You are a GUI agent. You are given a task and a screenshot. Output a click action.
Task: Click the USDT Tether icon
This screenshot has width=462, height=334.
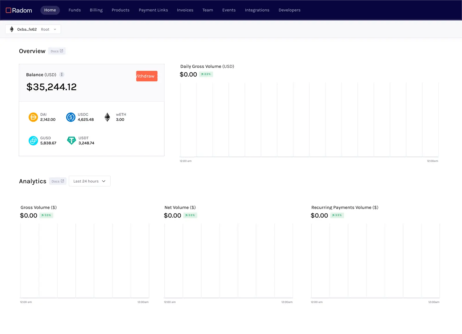(71, 141)
